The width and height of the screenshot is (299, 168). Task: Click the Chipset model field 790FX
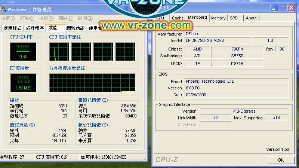[x=237, y=49]
